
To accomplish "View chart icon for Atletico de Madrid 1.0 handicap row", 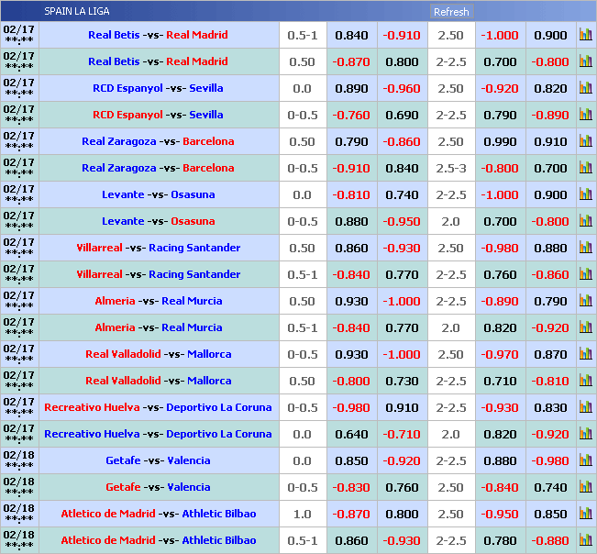I will [x=585, y=515].
